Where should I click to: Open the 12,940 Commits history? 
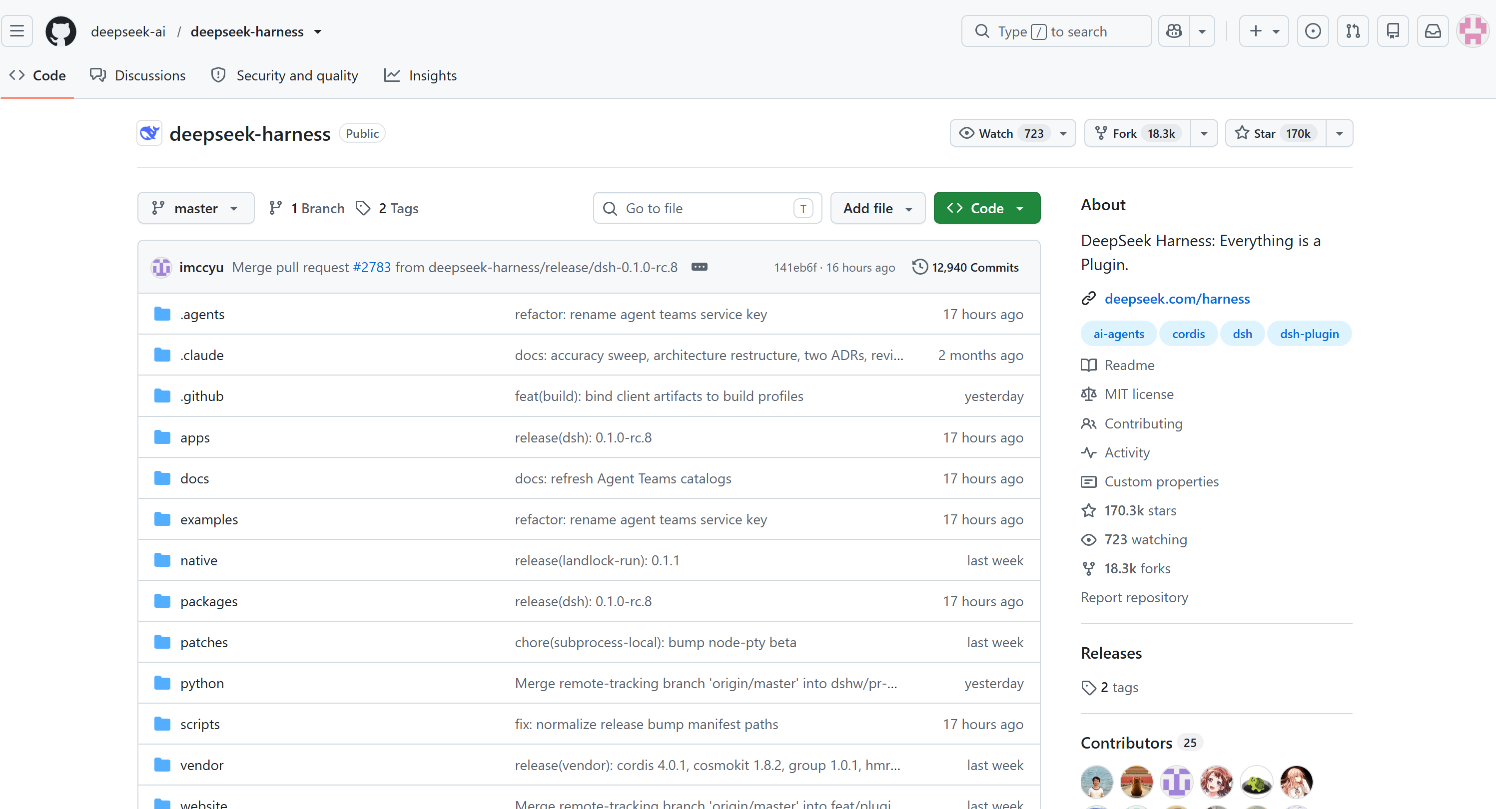(x=965, y=267)
